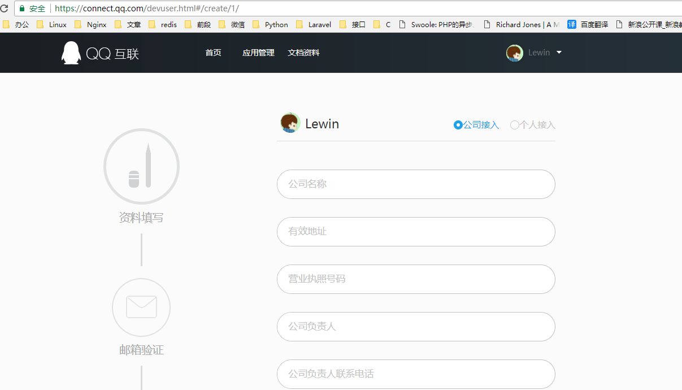Go to the 首页 menu item
The height and width of the screenshot is (390, 682).
(213, 53)
